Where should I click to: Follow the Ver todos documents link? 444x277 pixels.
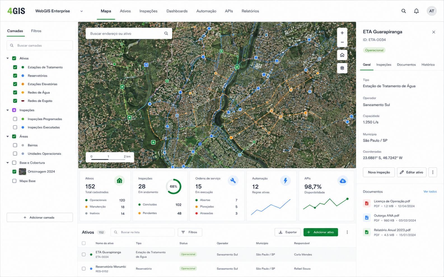pos(430,192)
